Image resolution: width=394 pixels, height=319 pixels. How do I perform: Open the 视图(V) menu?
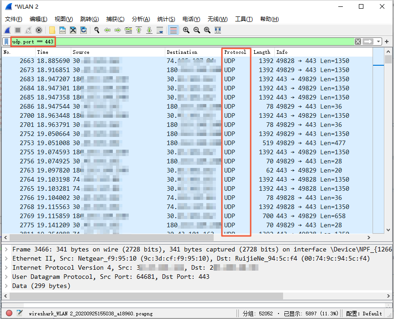[x=63, y=19]
